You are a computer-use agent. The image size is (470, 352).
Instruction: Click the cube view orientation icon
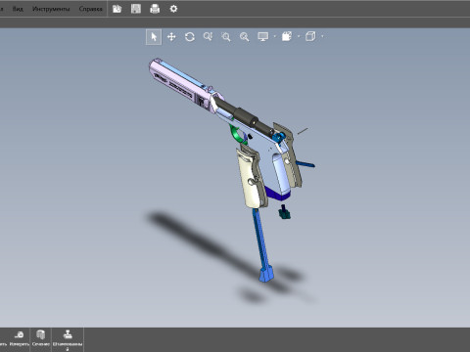(310, 36)
